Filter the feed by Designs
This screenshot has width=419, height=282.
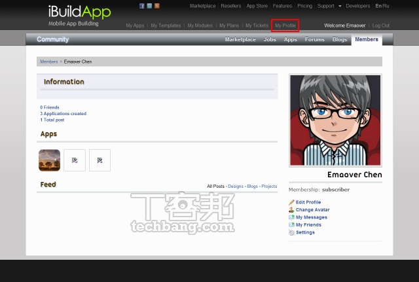(x=235, y=186)
